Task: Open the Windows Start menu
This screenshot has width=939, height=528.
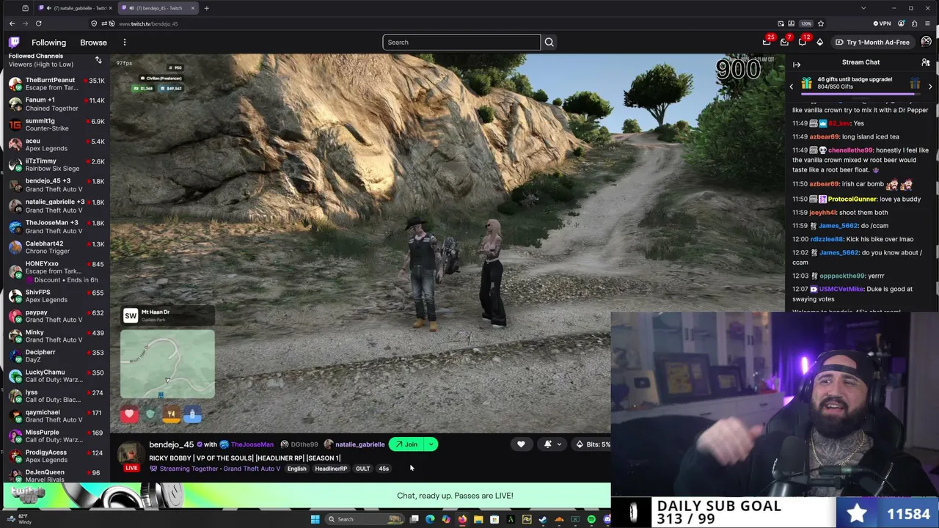Action: click(315, 519)
